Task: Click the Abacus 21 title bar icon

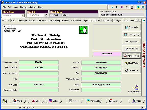Action: (x=3, y=2)
